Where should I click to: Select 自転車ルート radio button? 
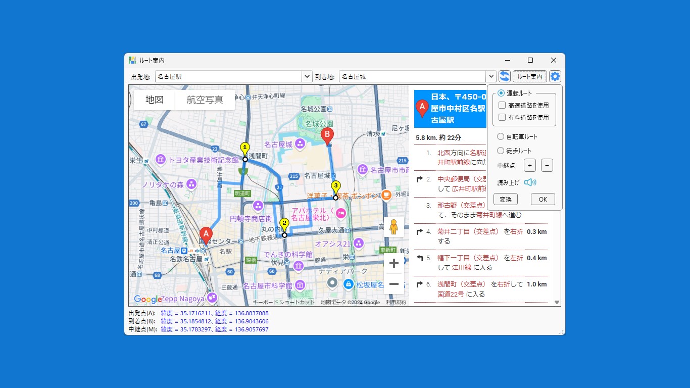(x=501, y=136)
